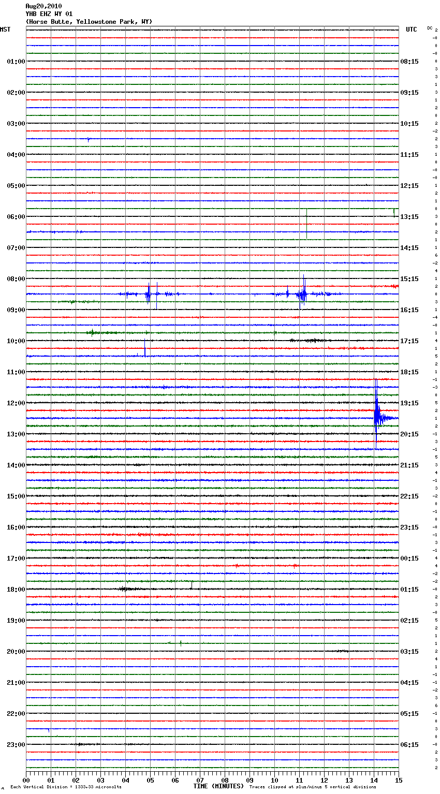Viewport: 440px width, 794px height.
Task: Click the MST axis header
Action: click(5, 30)
